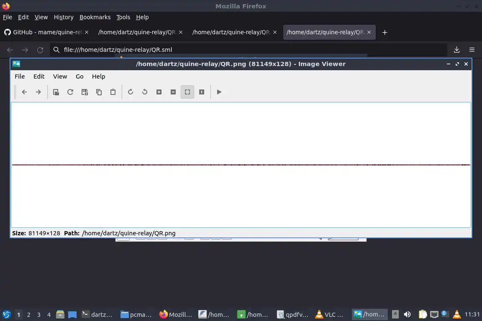Switch to workspace 4

[49, 315]
